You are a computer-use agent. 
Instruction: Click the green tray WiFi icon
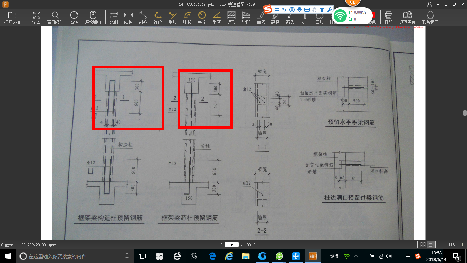coord(346,256)
